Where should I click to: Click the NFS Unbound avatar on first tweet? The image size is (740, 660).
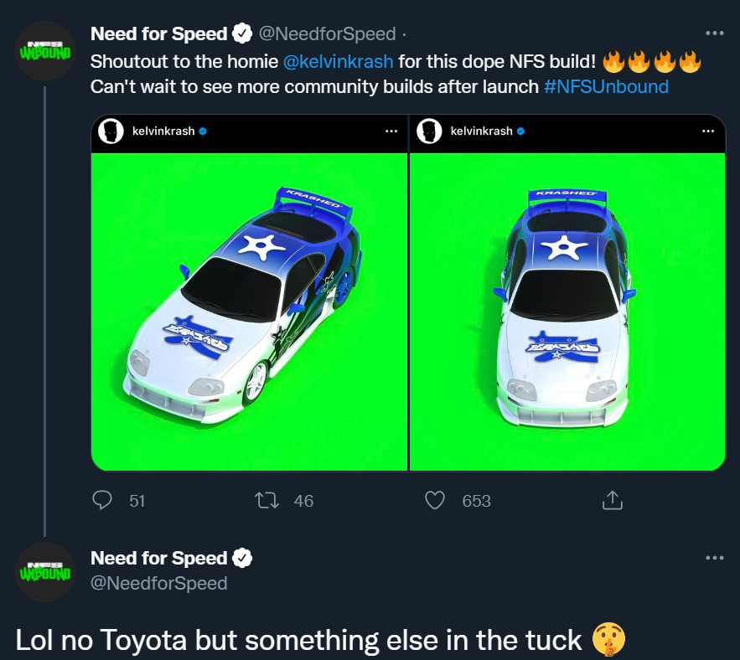tap(46, 50)
